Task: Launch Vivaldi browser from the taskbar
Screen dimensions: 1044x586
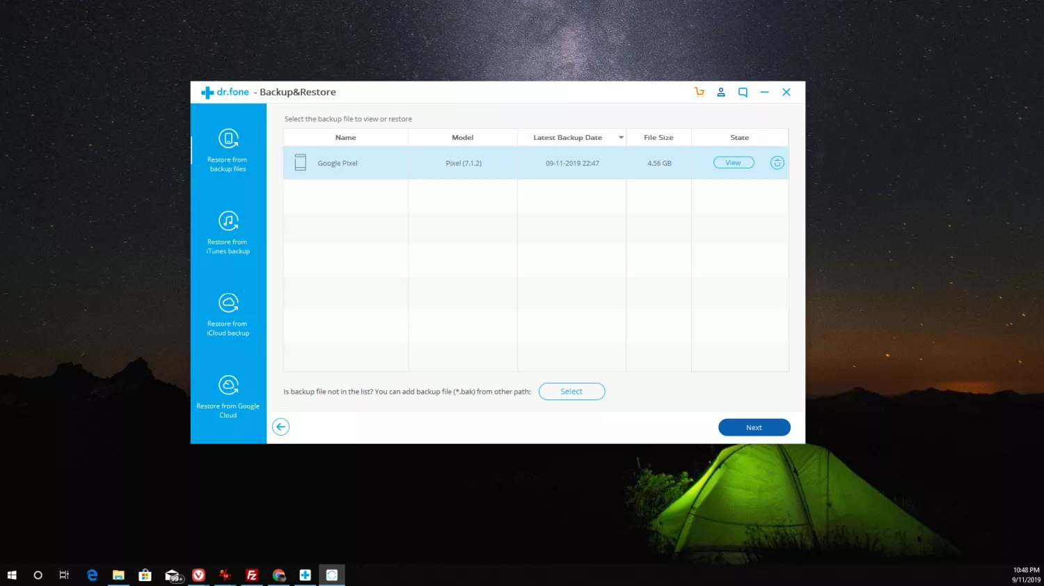Action: (x=199, y=575)
